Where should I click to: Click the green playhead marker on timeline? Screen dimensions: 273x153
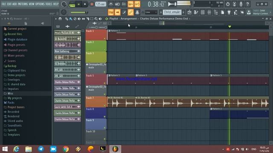point(229,26)
